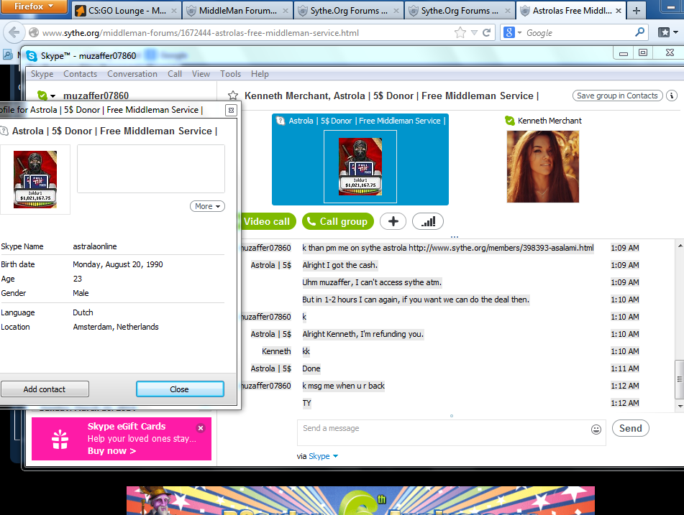
Task: Click Add contact button in profile
Action: pyautogui.click(x=45, y=389)
